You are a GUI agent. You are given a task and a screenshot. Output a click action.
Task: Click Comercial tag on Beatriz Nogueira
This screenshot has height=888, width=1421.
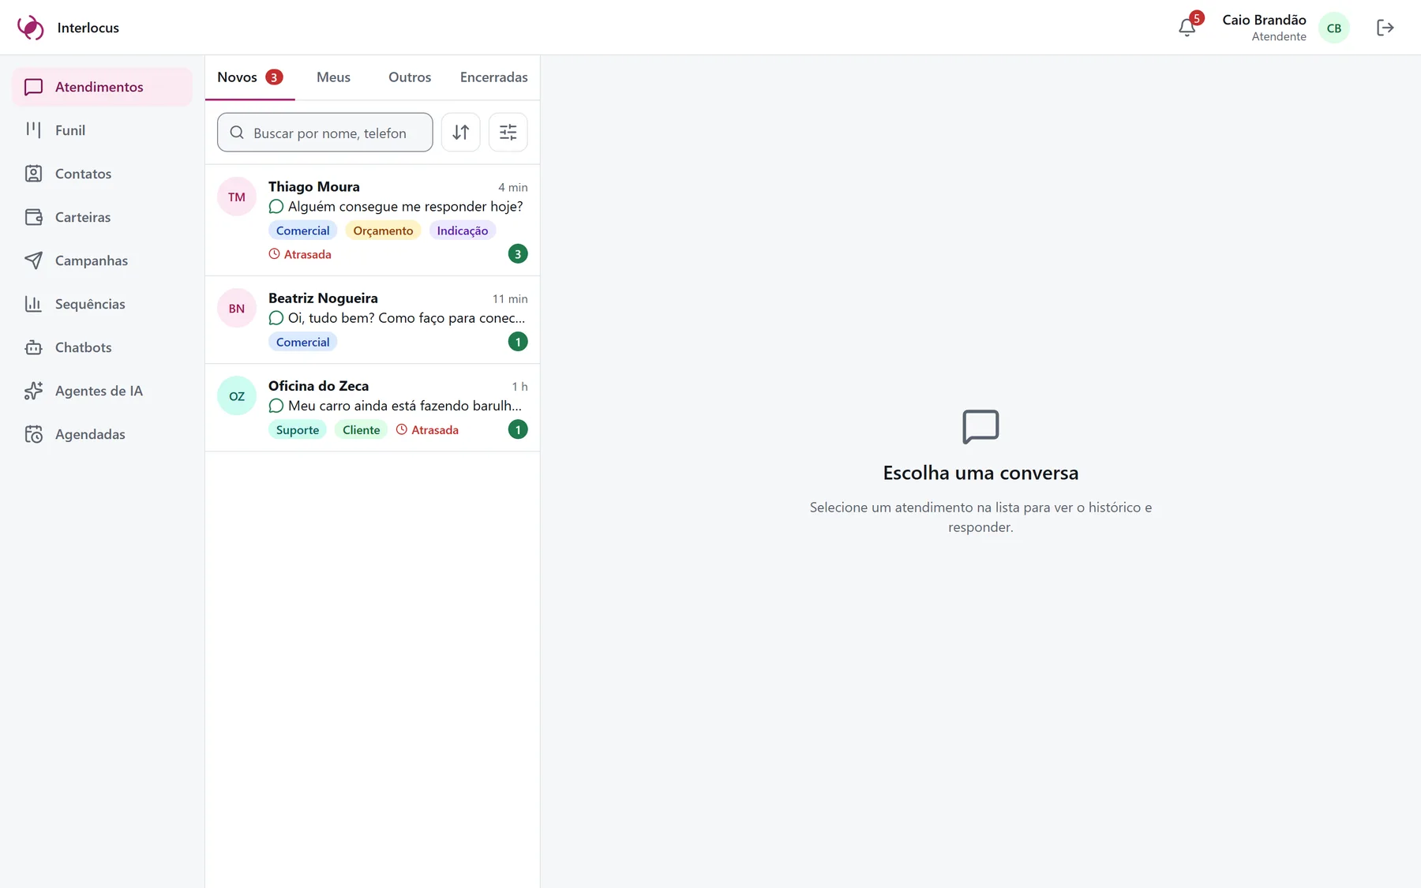click(302, 341)
